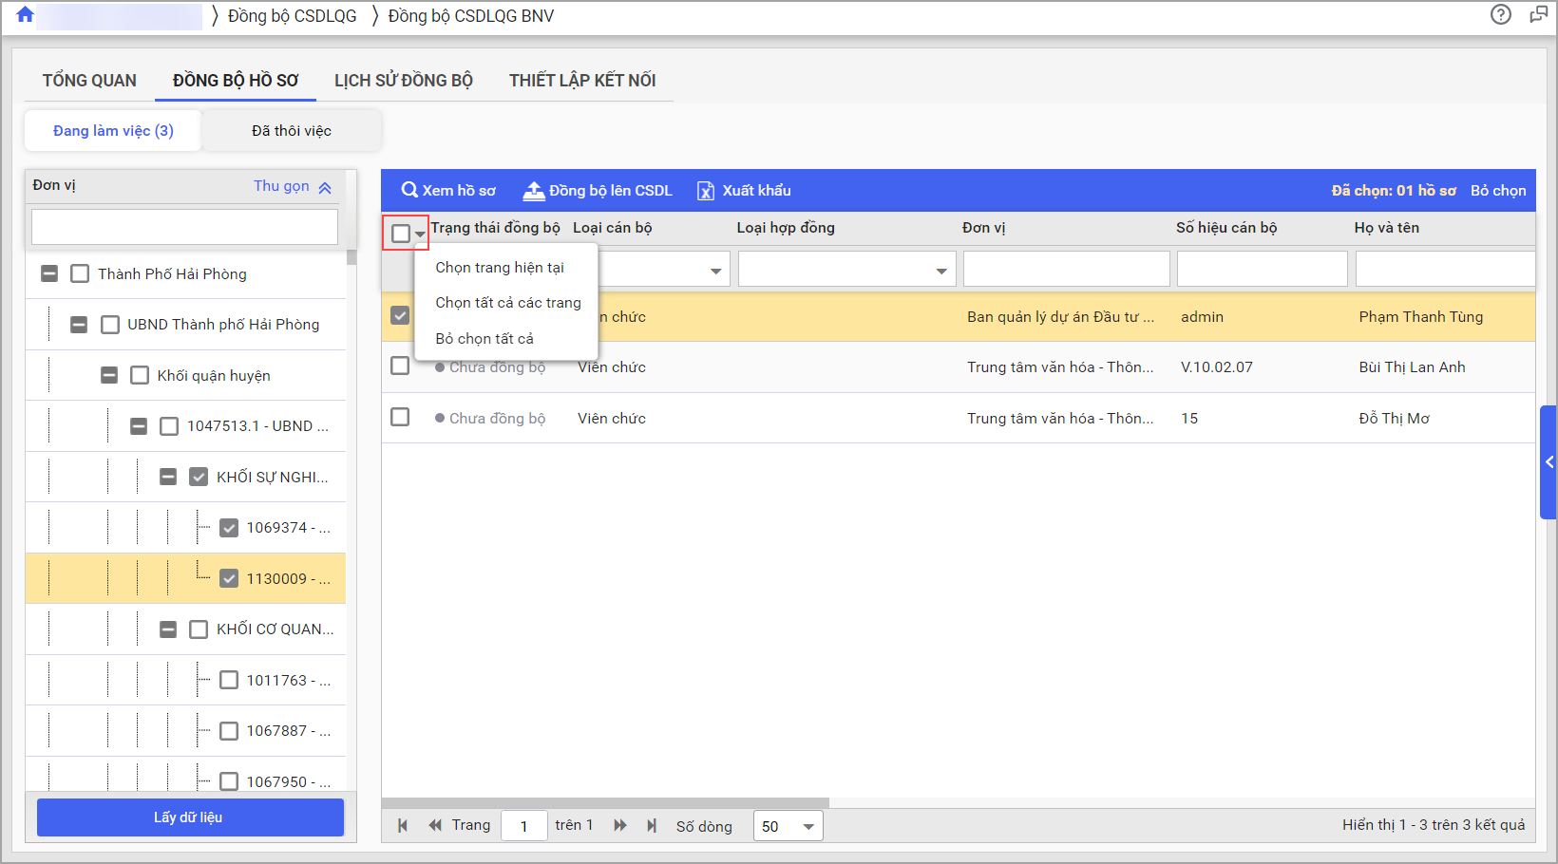
Task: Sort by Số hiệu cán bộ column header
Action: 1226,228
